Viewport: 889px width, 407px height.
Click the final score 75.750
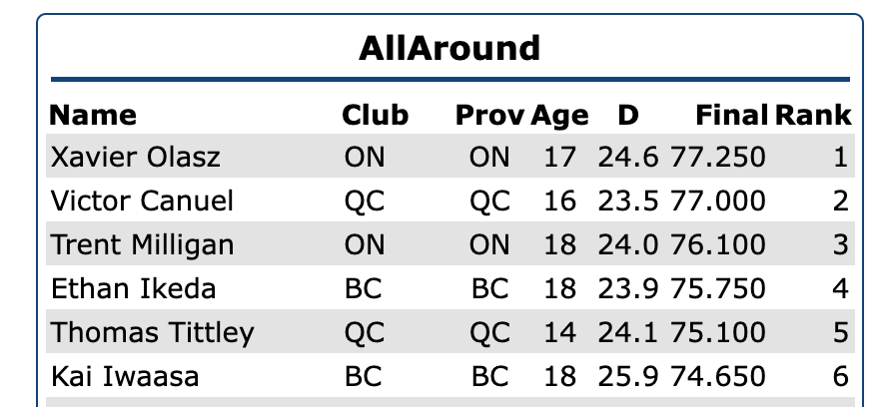[x=718, y=289]
